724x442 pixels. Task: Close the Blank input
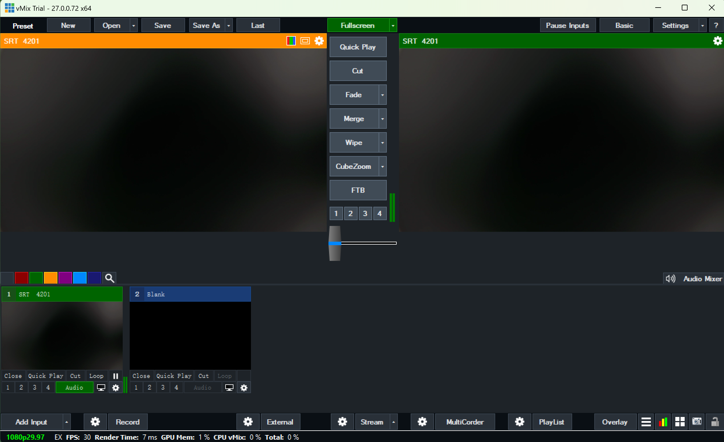(x=141, y=376)
